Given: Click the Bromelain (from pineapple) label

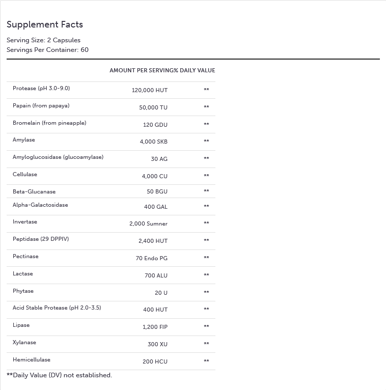Looking at the screenshot, I should (49, 123).
